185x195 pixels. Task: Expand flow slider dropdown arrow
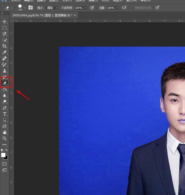118,8
